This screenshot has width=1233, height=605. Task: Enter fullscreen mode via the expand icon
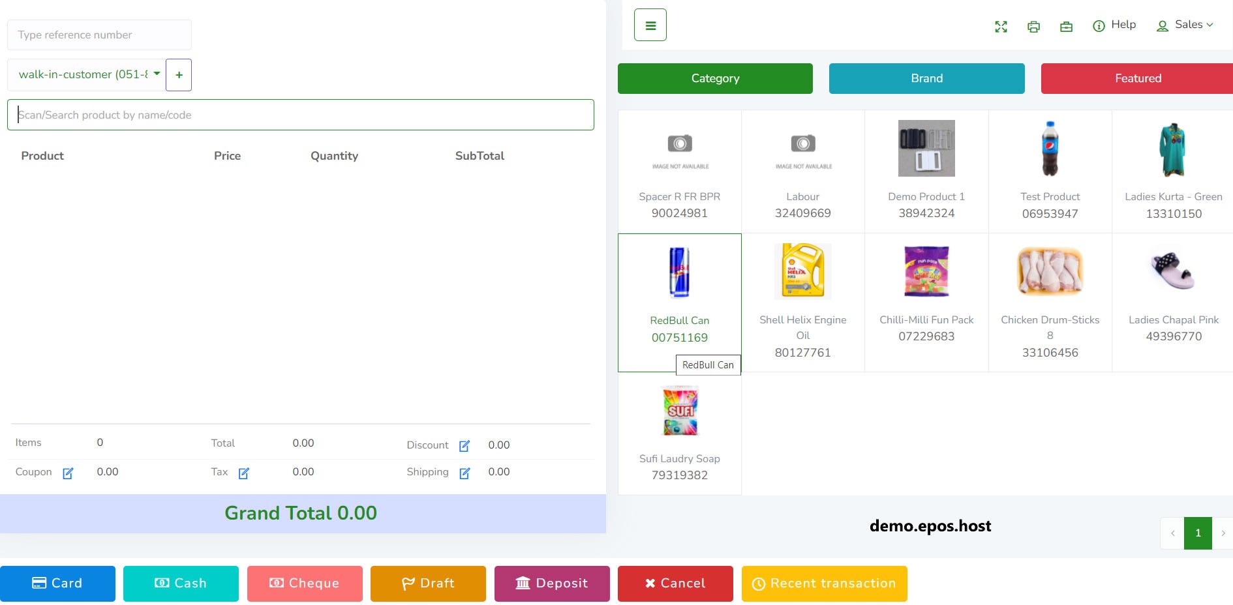(1001, 27)
